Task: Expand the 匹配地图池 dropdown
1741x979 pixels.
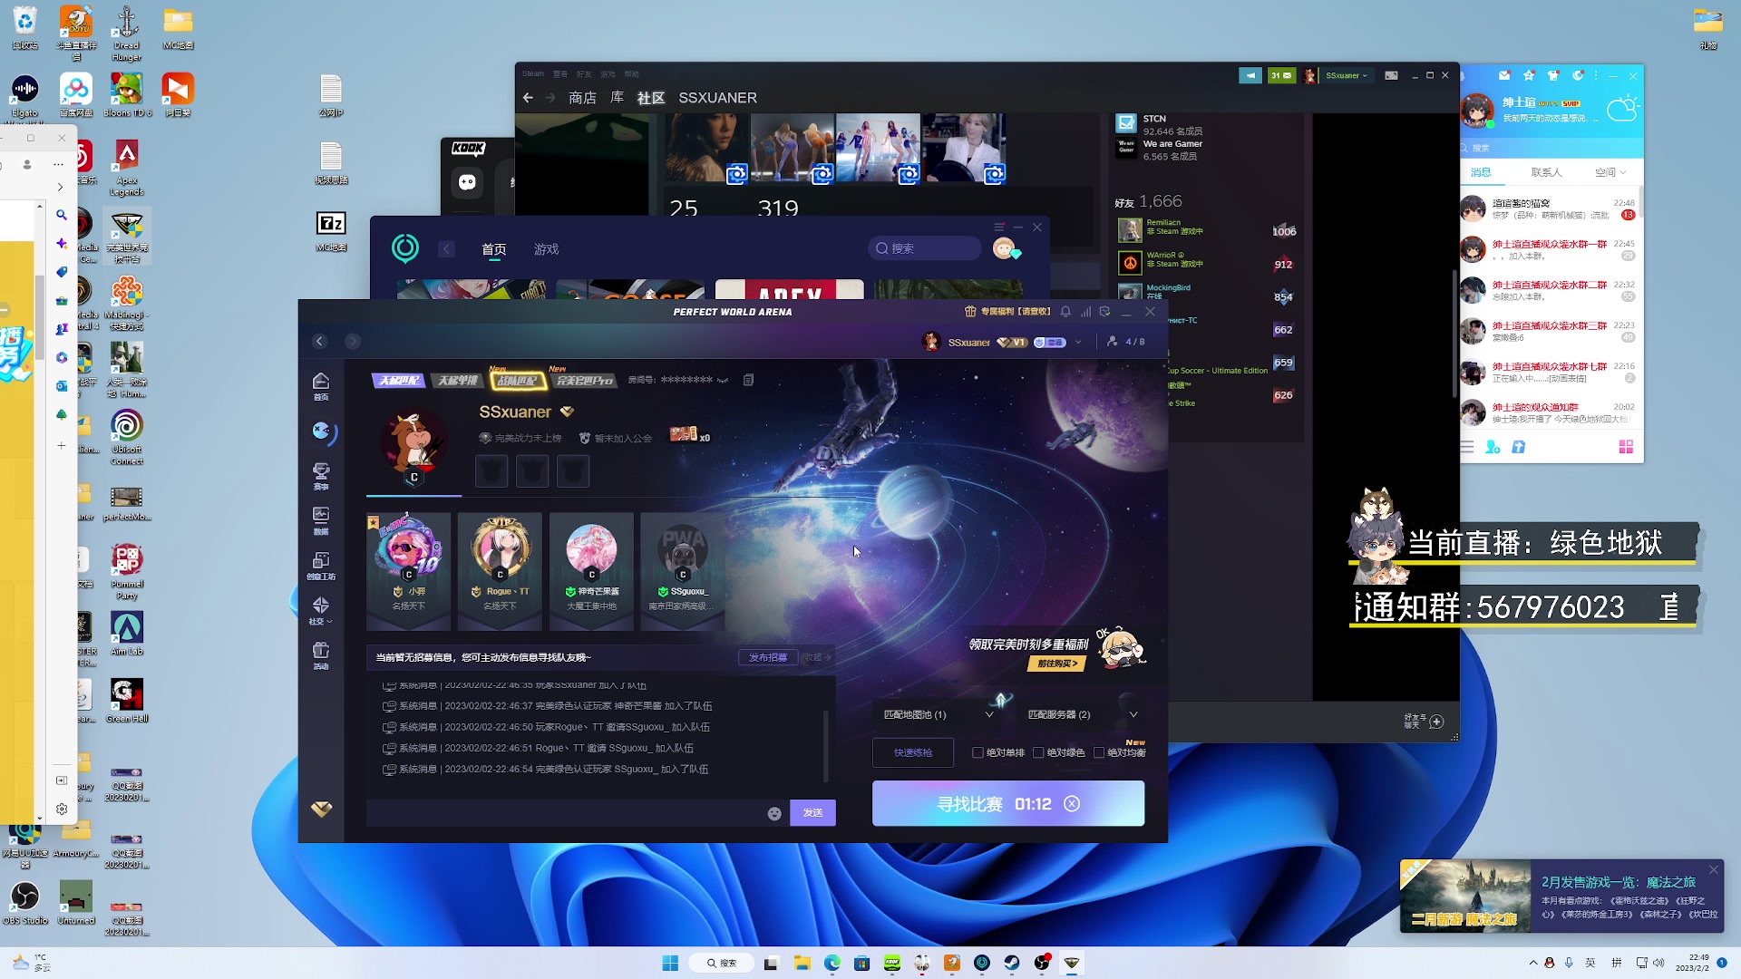Action: (989, 715)
